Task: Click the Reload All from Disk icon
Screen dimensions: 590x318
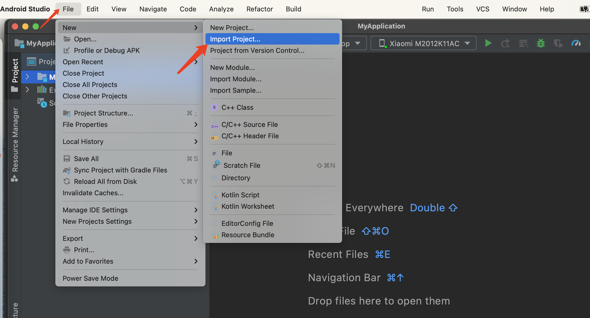Action: (x=67, y=182)
